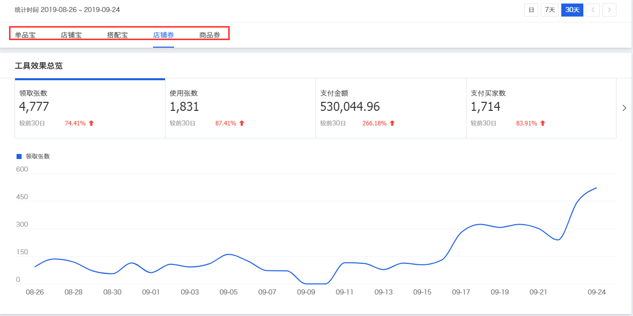
Task: Choose the 7天 time range
Action: click(550, 10)
